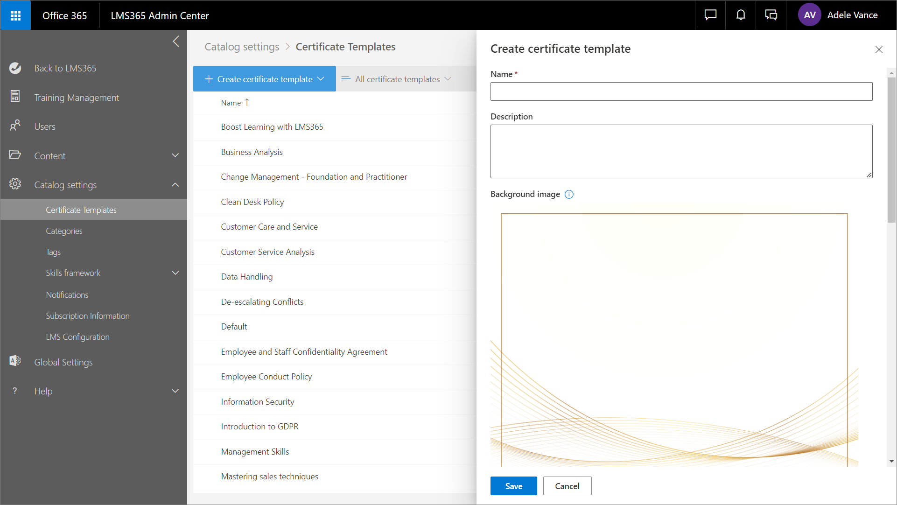Expand the Skills framework submenu

[175, 273]
